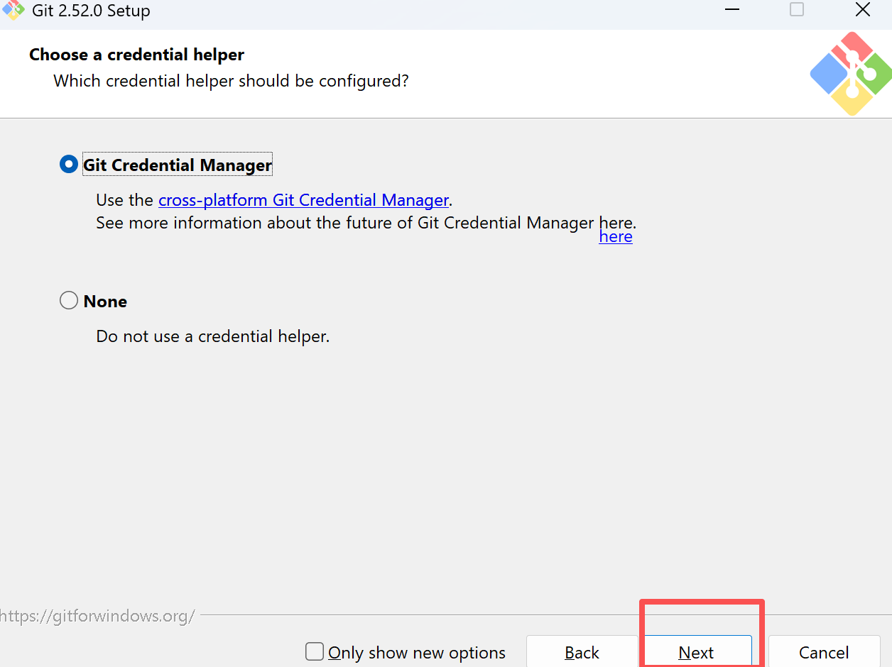892x667 pixels.
Task: Click 'Which credential helper should be configured?' text
Action: 231,81
